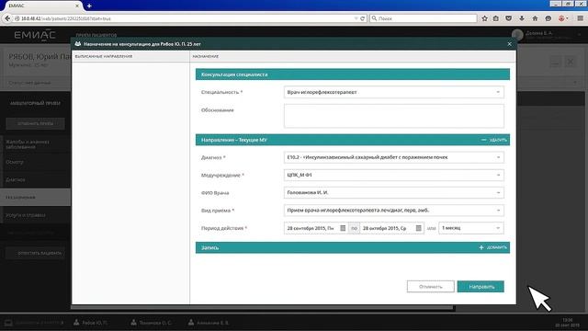Open Firefox downloads arrow icon

click(522, 18)
